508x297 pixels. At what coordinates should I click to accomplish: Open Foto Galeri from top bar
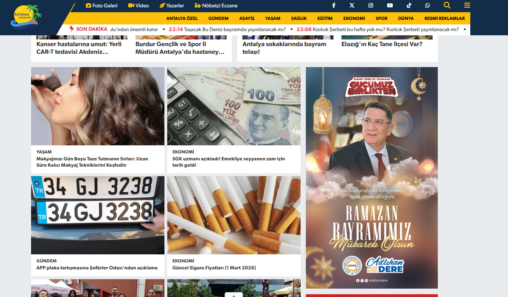[102, 6]
